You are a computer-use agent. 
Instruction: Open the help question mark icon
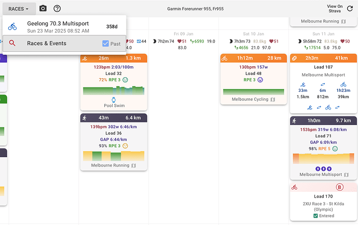coord(57,8)
